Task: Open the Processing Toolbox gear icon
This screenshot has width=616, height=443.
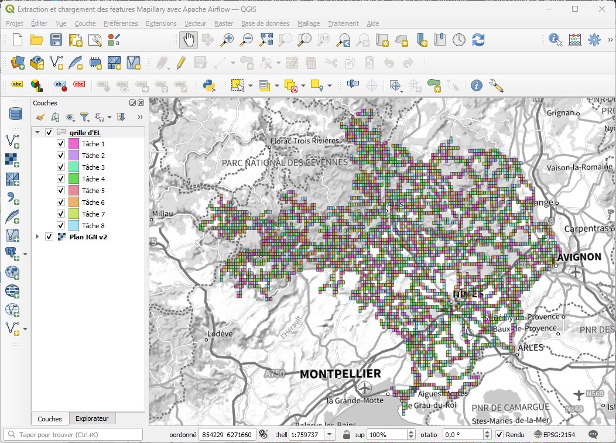Action: tap(594, 40)
